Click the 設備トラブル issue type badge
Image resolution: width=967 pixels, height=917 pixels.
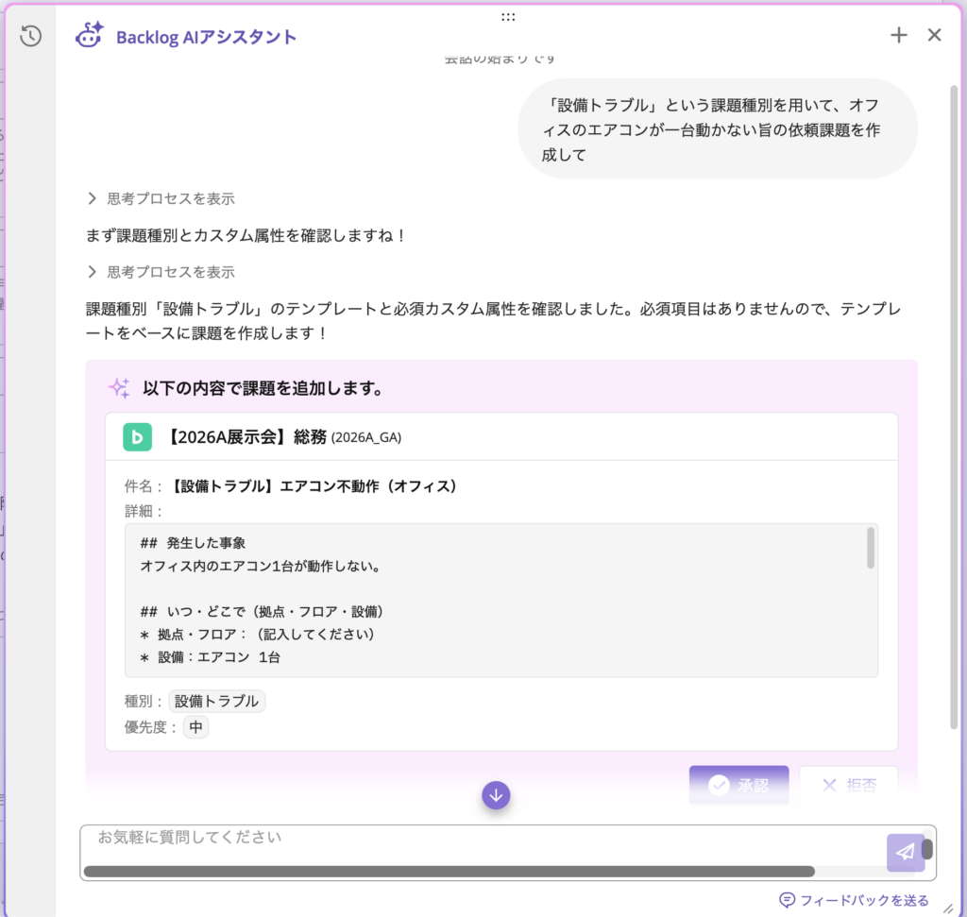pos(216,701)
